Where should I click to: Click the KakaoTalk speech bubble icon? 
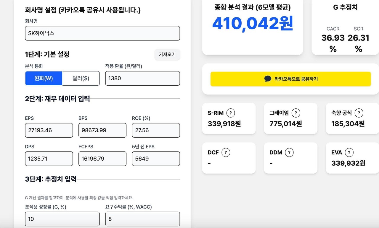coord(268,79)
